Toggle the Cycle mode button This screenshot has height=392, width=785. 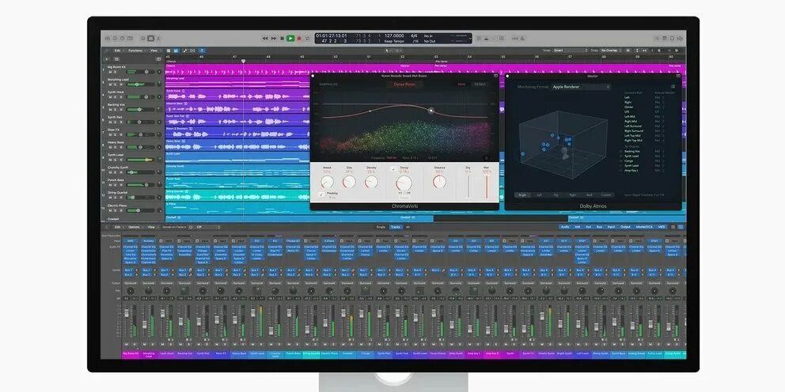point(307,39)
